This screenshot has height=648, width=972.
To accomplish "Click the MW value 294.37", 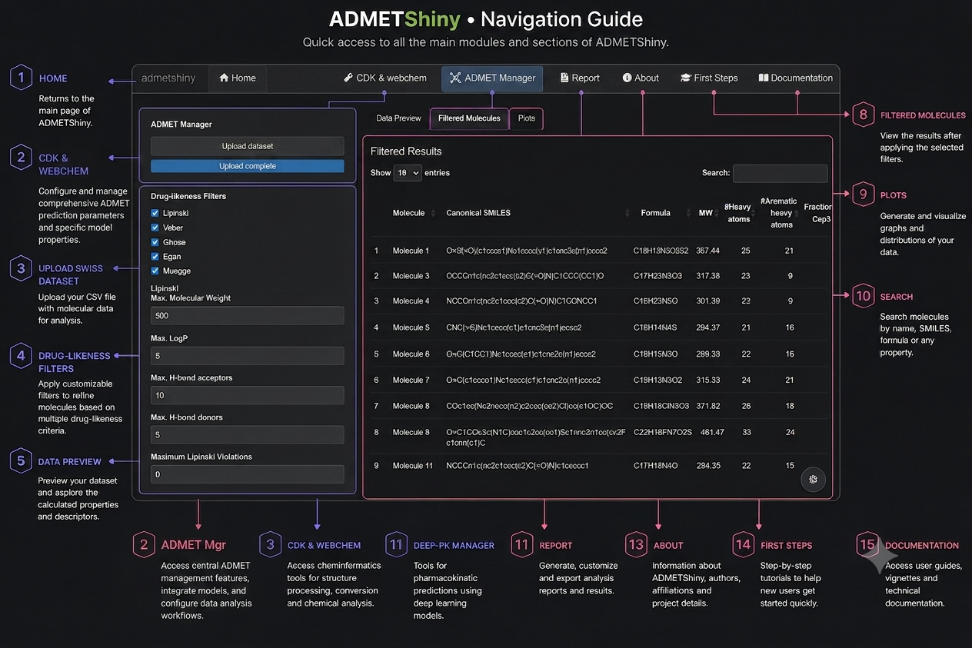I will tap(707, 327).
